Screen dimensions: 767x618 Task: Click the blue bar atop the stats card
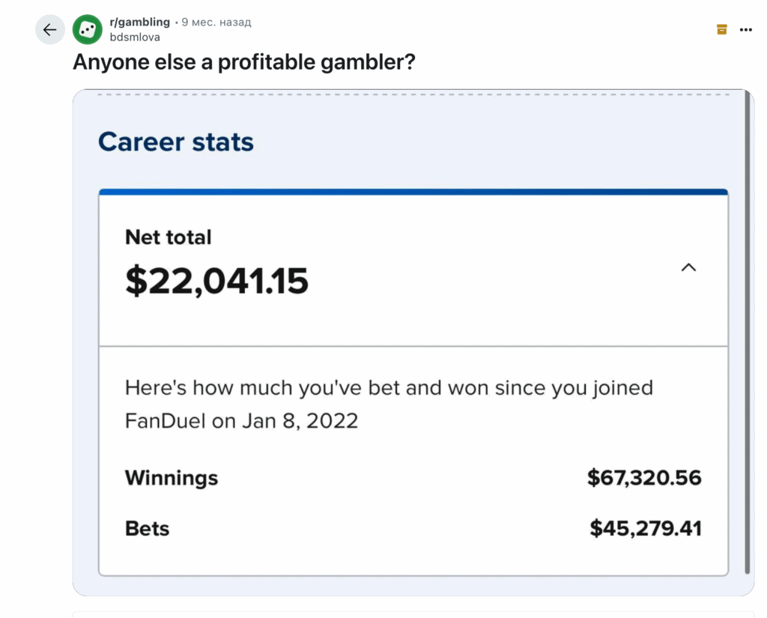coord(413,192)
